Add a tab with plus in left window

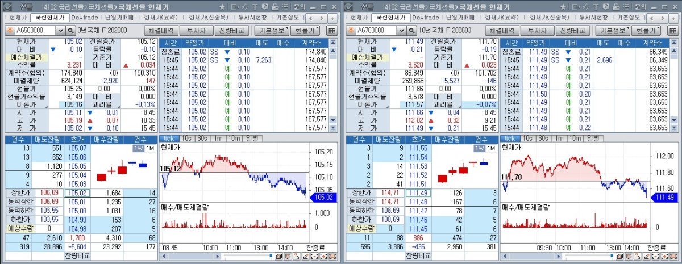(332, 18)
